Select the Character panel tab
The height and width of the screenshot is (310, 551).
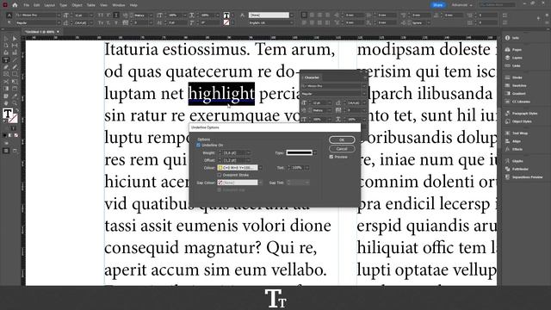(x=312, y=77)
